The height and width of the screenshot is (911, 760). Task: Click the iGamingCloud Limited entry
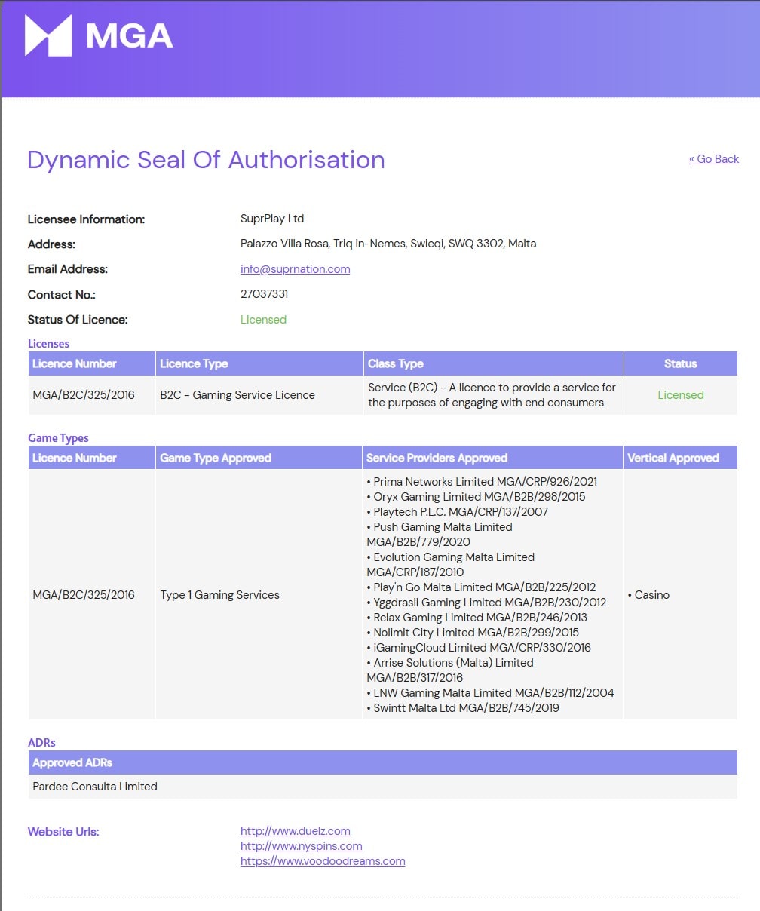(x=479, y=647)
